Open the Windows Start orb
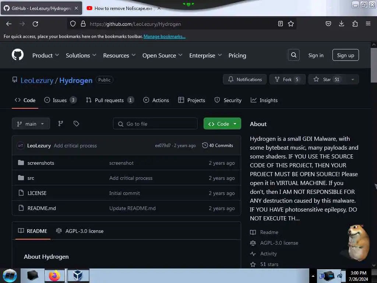Viewport: 377px width, 283px height. (10, 276)
